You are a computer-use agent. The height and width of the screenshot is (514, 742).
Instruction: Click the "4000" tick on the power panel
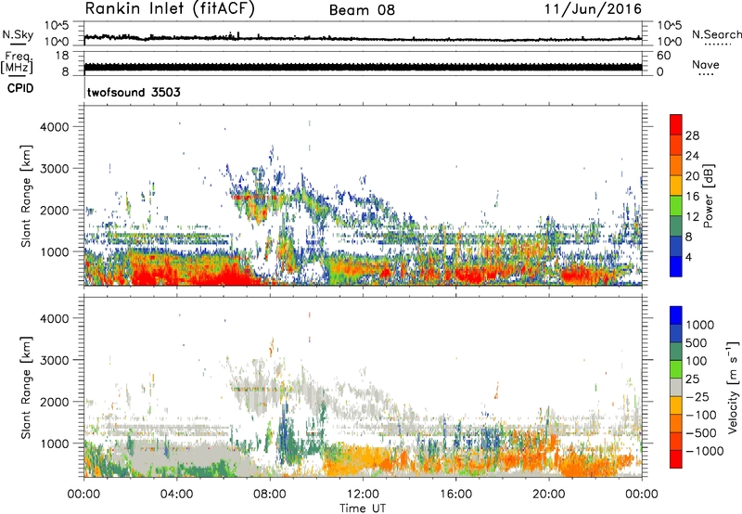pos(54,127)
